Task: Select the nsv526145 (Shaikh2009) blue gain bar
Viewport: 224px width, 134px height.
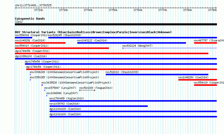Action: [133, 38]
